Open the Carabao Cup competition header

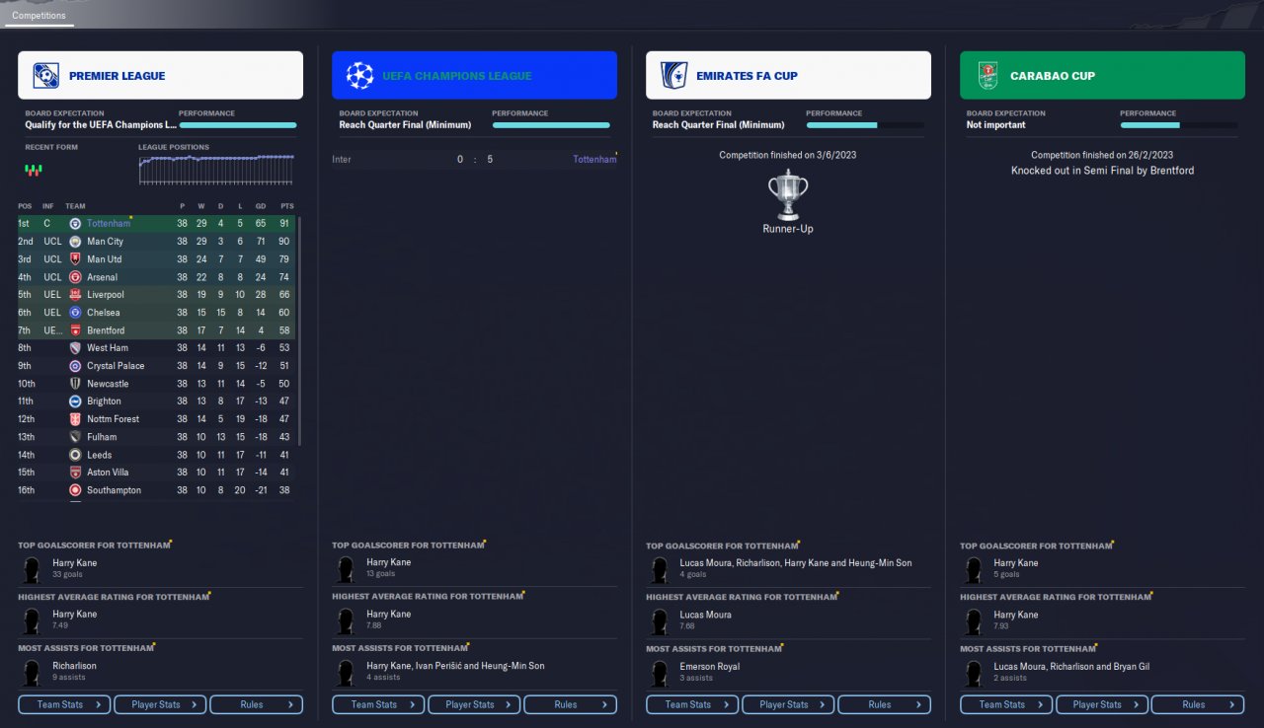coord(1102,75)
